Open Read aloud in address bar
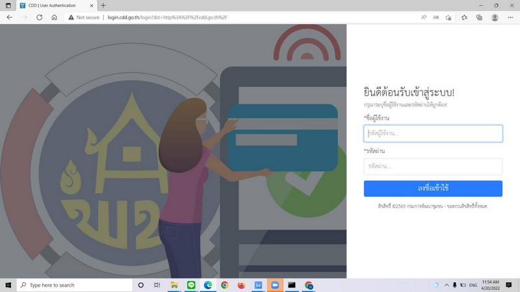The image size is (520, 292). [424, 18]
